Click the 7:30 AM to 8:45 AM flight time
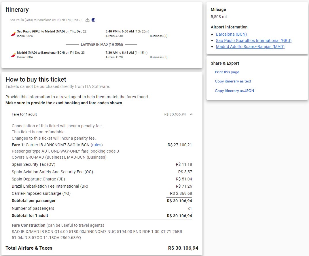309x256 pixels. (126, 53)
